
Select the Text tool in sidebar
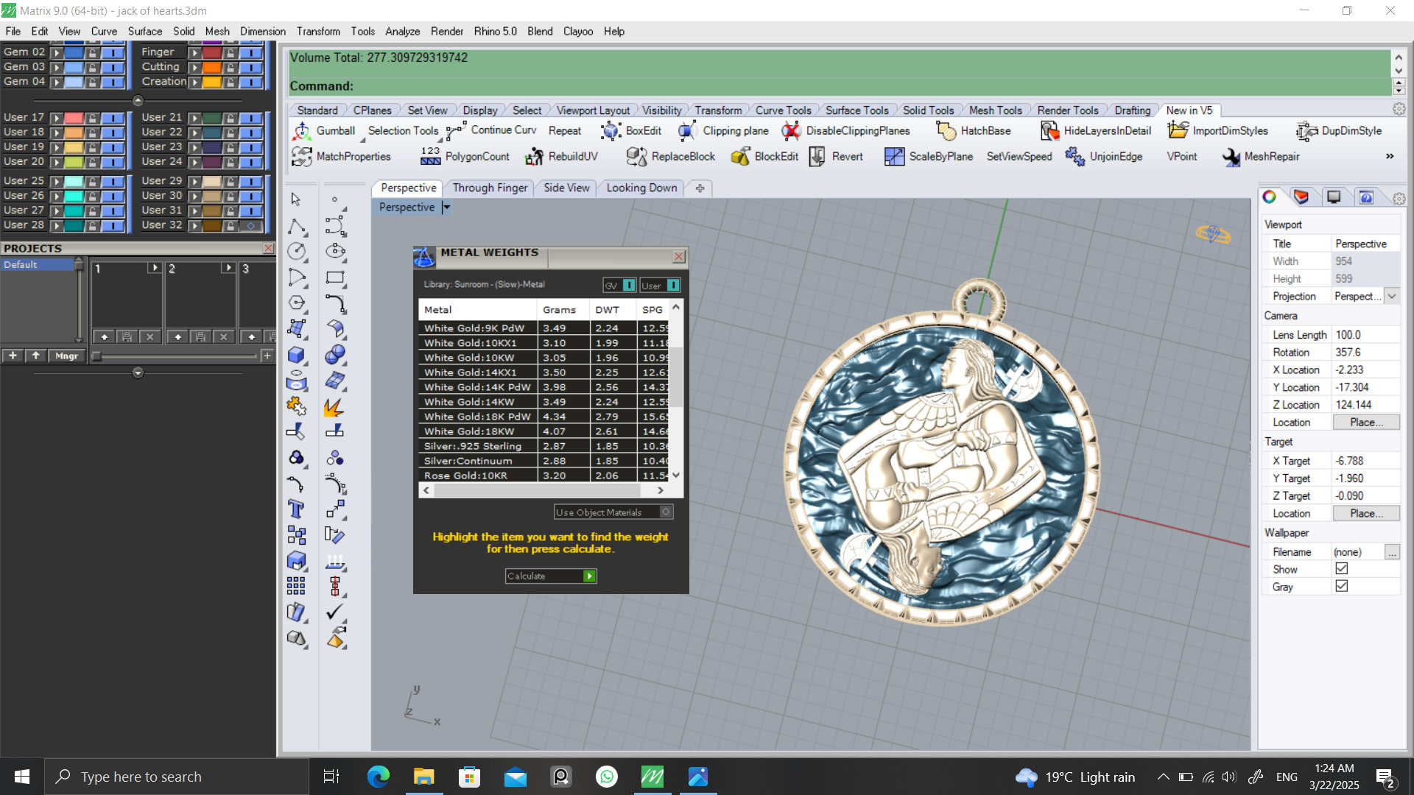point(296,509)
